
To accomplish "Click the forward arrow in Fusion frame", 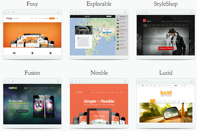I will tap(9, 81).
